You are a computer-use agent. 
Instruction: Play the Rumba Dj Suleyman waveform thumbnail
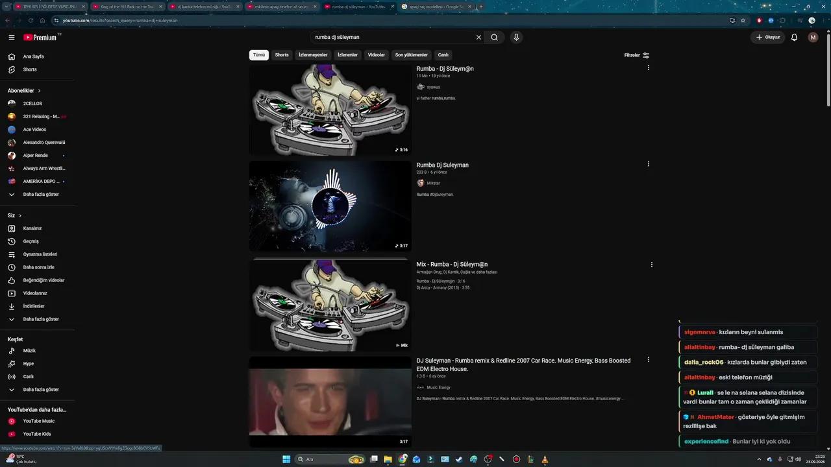330,206
